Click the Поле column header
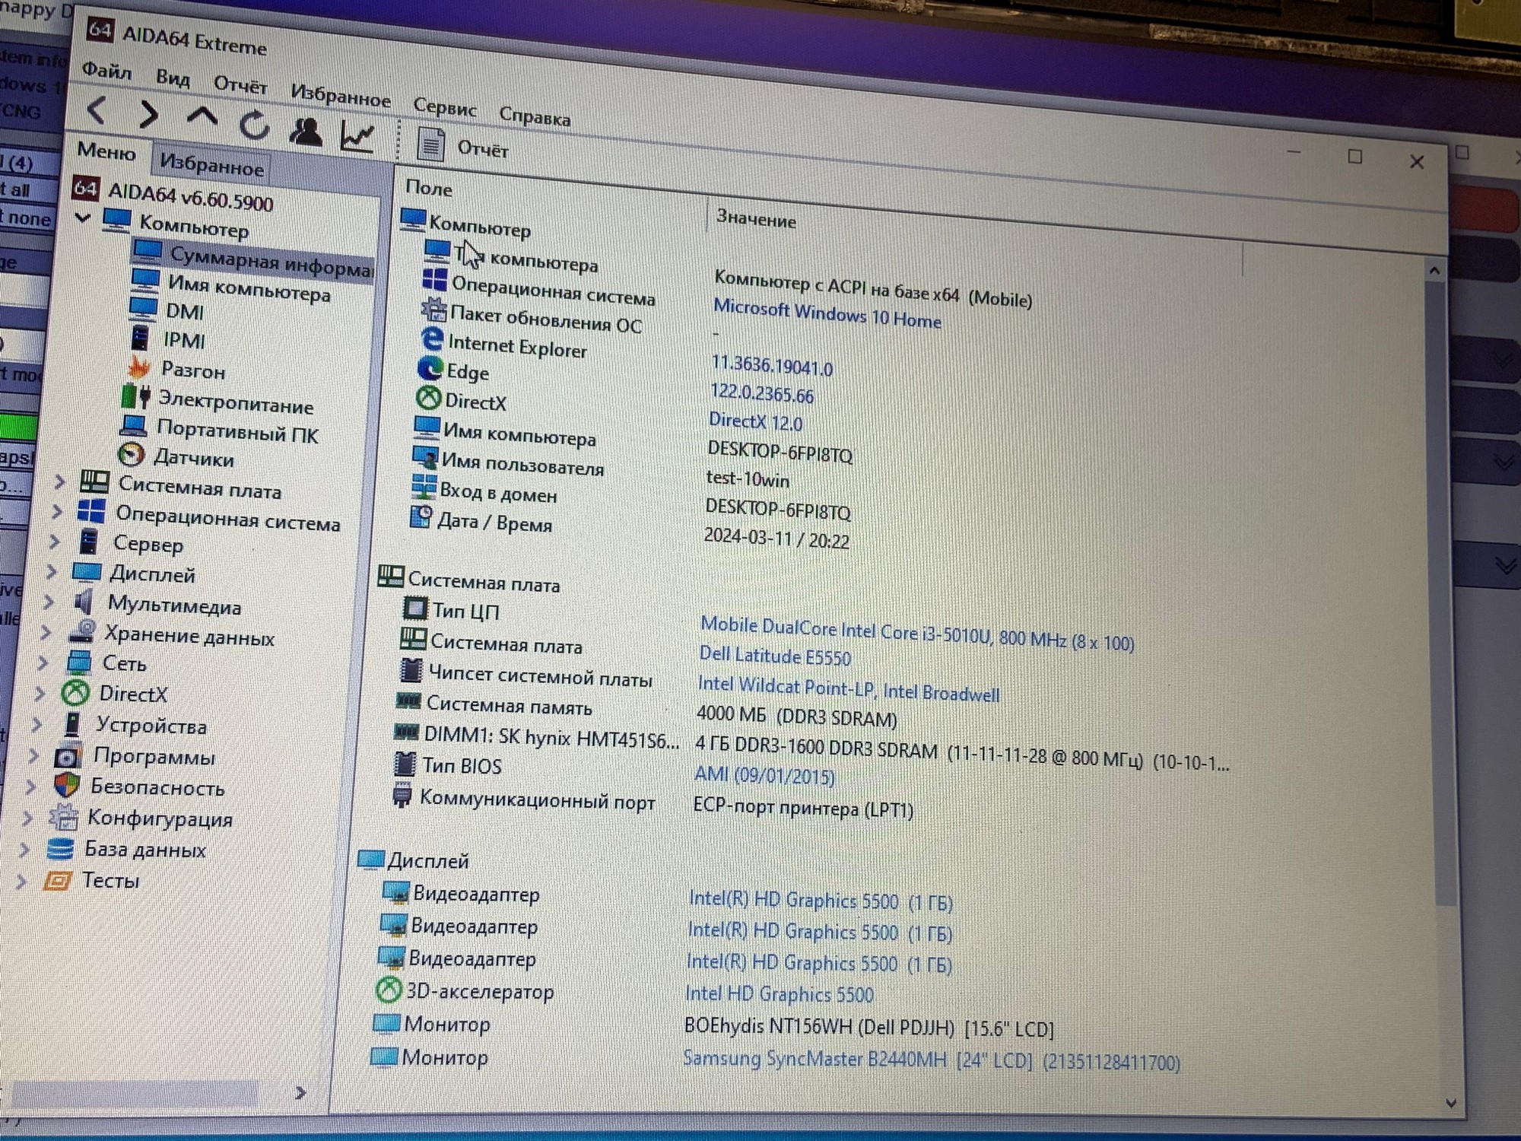Image resolution: width=1521 pixels, height=1141 pixels. coord(429,188)
